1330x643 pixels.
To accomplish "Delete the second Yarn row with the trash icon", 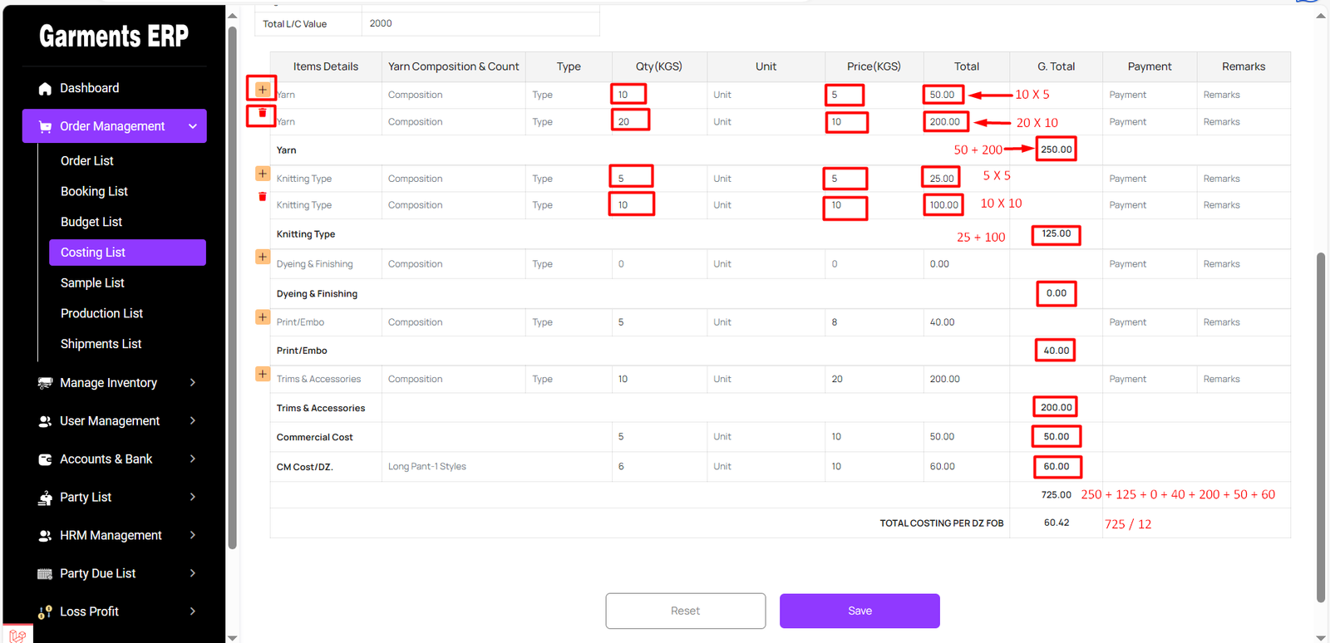I will (262, 113).
